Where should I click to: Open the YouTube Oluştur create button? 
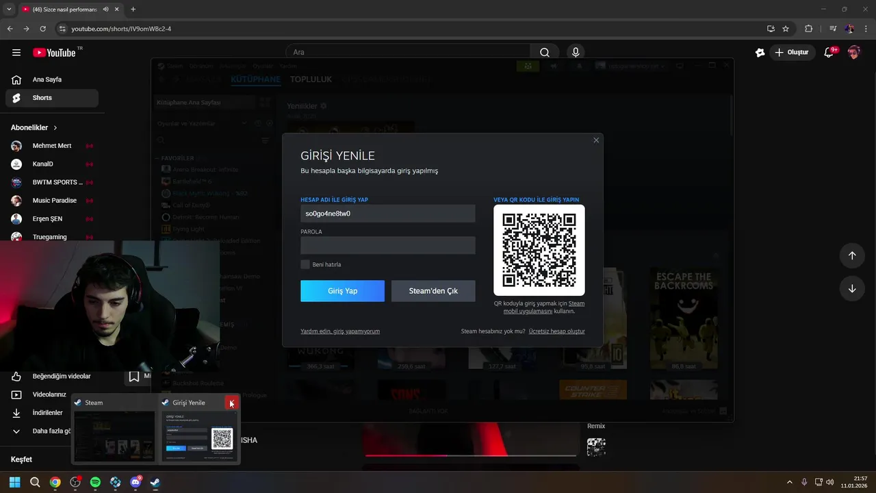coord(792,52)
